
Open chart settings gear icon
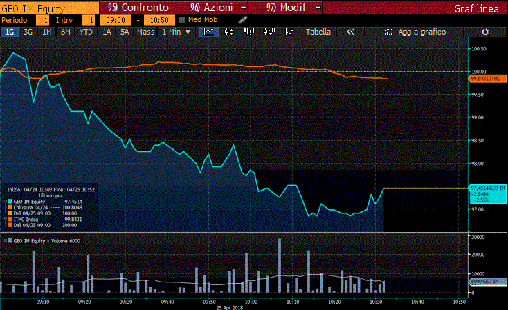click(x=484, y=32)
